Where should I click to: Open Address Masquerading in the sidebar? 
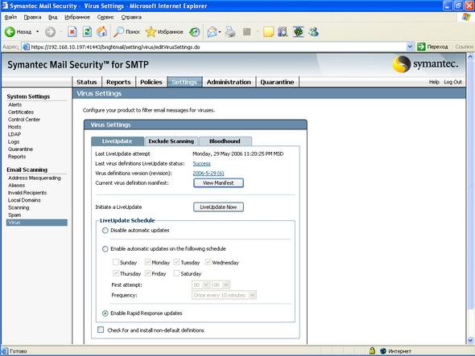[35, 178]
